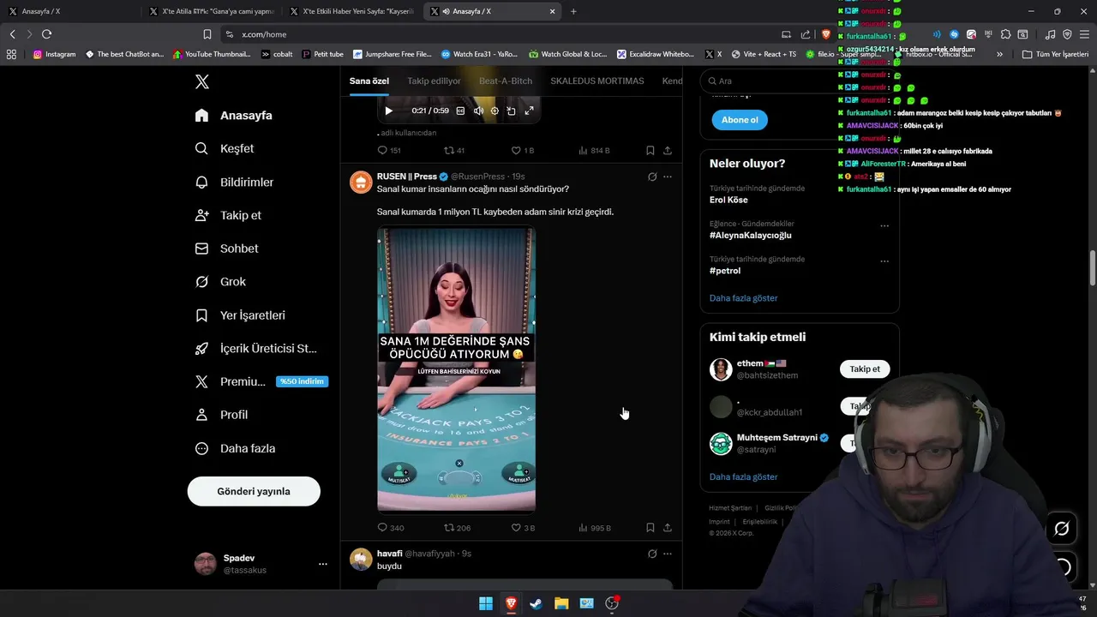This screenshot has width=1097, height=617.
Task: Repost the post with 206 reposts
Action: point(457,528)
